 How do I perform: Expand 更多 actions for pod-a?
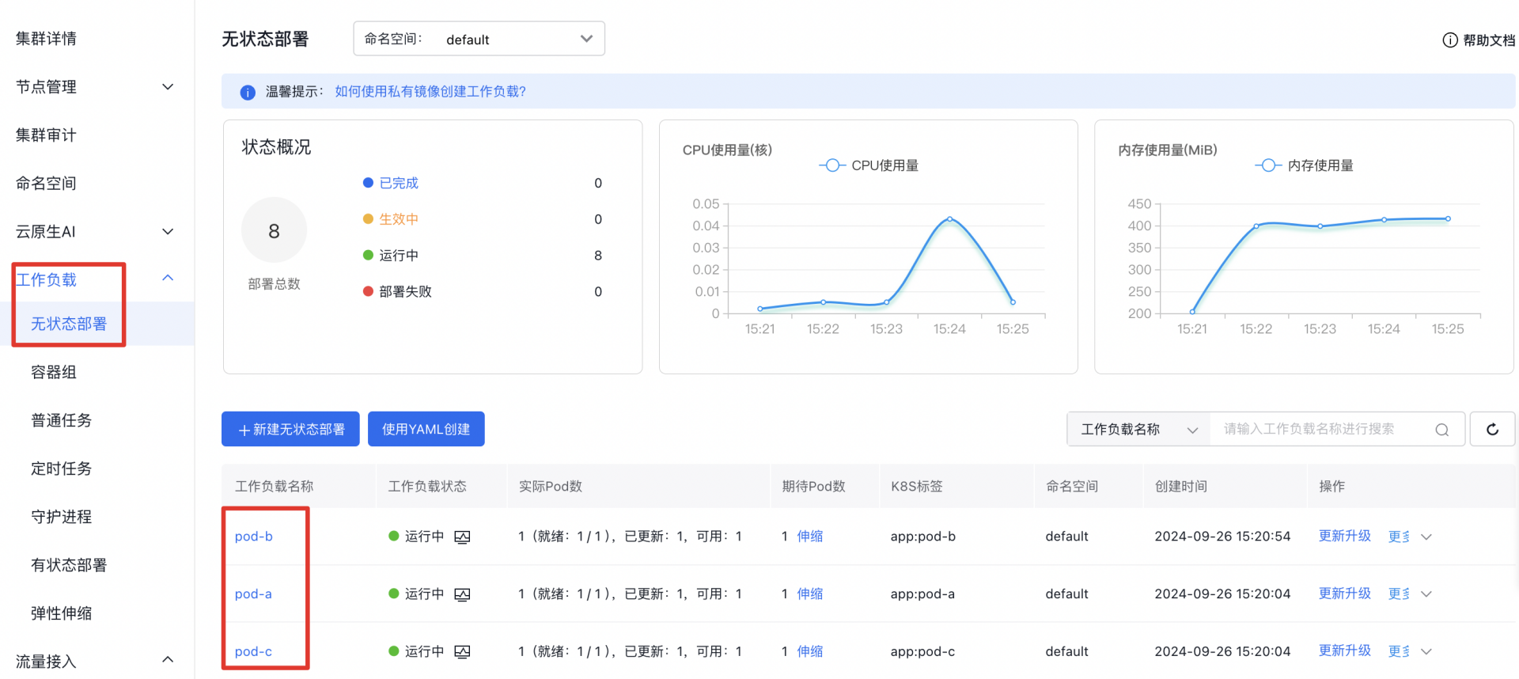(1410, 594)
